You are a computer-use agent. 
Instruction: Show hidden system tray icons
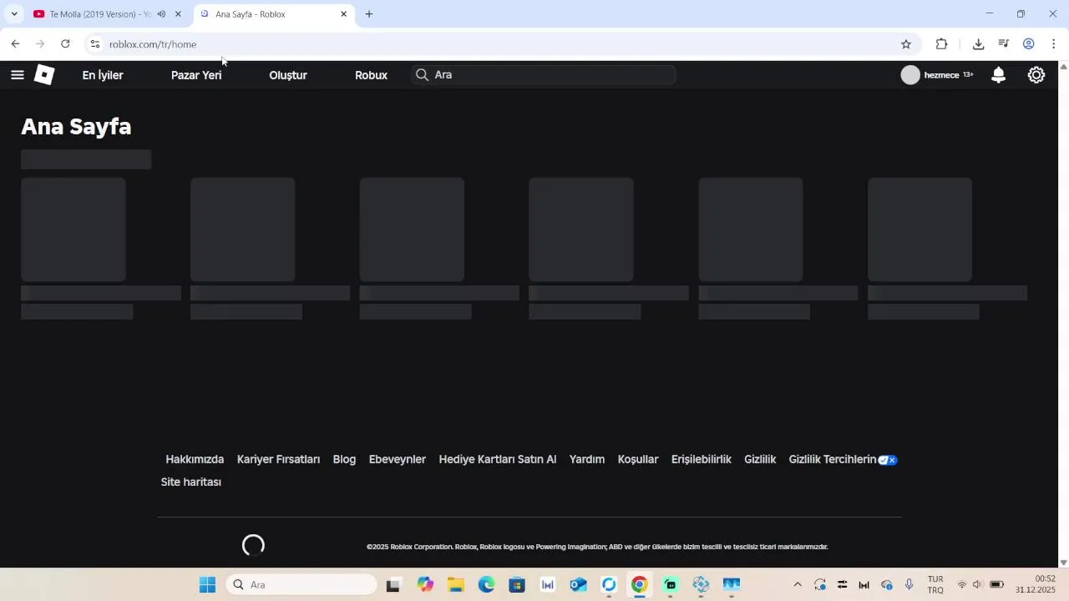coord(798,585)
